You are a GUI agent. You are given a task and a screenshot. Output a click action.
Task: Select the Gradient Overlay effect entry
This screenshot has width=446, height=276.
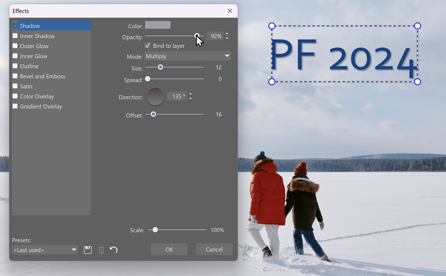tap(41, 107)
